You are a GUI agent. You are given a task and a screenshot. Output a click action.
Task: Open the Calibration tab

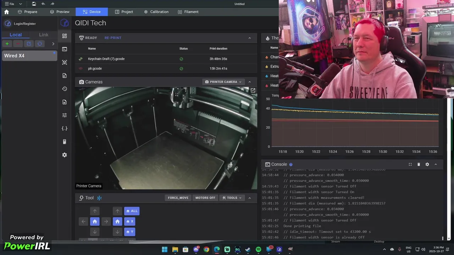pyautogui.click(x=156, y=12)
